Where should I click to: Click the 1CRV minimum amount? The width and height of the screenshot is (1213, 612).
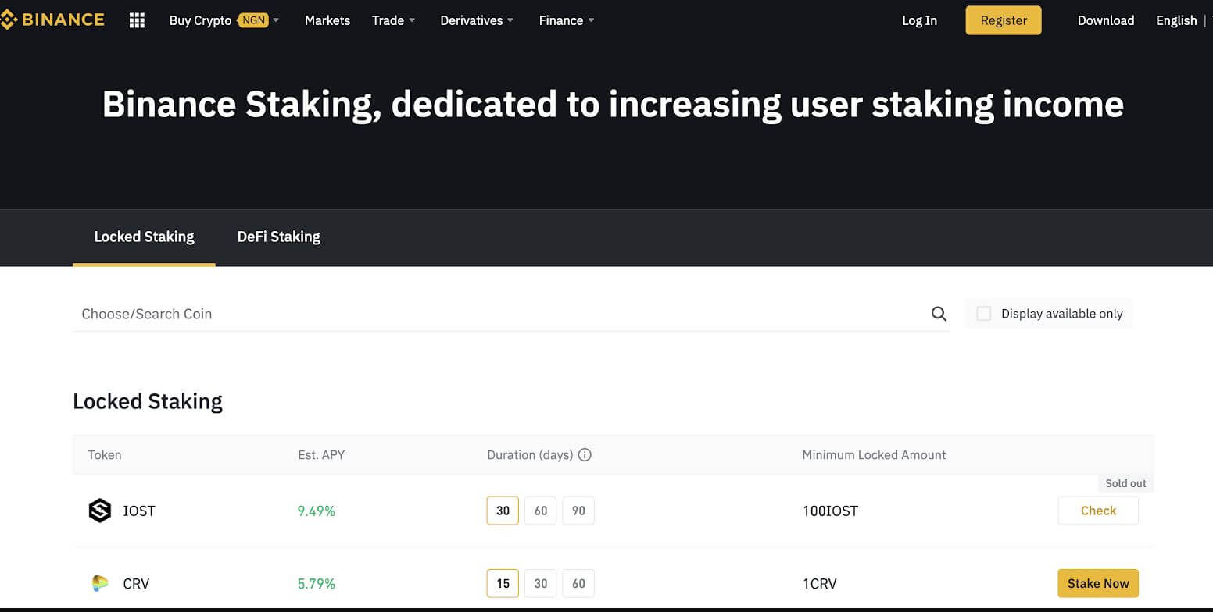click(x=819, y=583)
